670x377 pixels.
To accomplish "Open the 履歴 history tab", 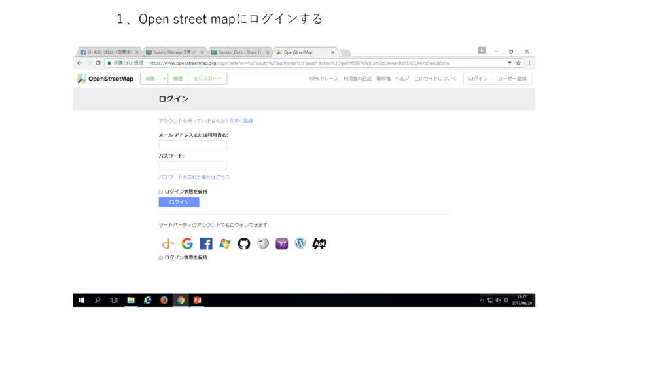I will pyautogui.click(x=178, y=79).
